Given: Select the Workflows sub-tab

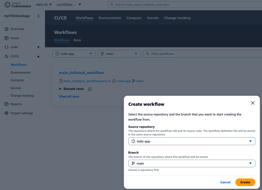Looking at the screenshot, I should [62, 40].
